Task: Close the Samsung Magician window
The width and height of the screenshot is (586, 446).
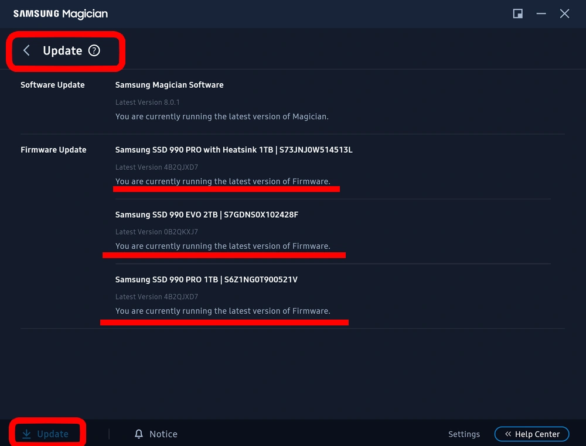Action: coord(564,14)
